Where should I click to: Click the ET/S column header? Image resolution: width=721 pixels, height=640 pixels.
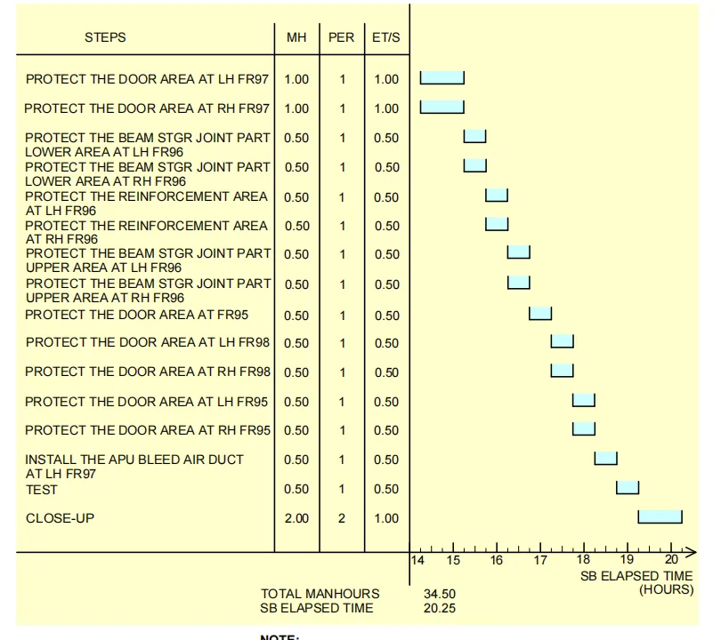[x=385, y=37]
